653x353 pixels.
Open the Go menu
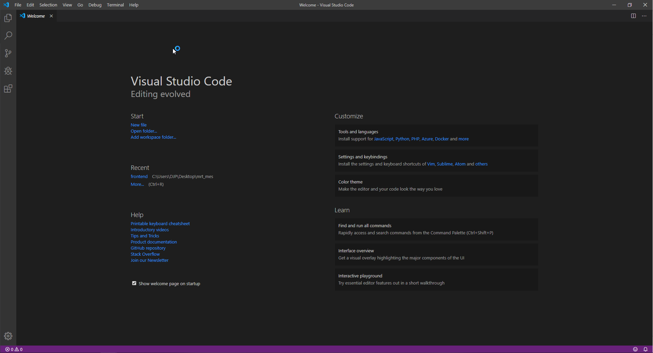pos(80,5)
